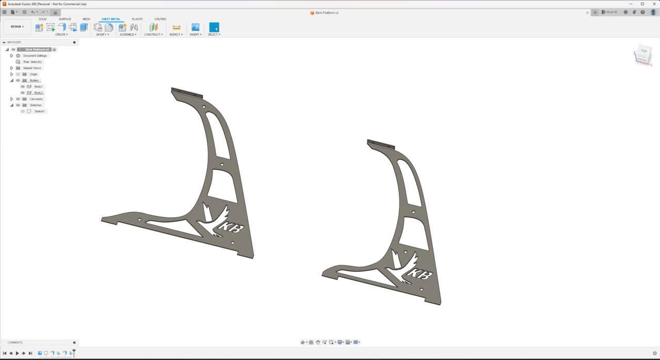Activate the Select tool icon
660x360 pixels.
(x=214, y=27)
